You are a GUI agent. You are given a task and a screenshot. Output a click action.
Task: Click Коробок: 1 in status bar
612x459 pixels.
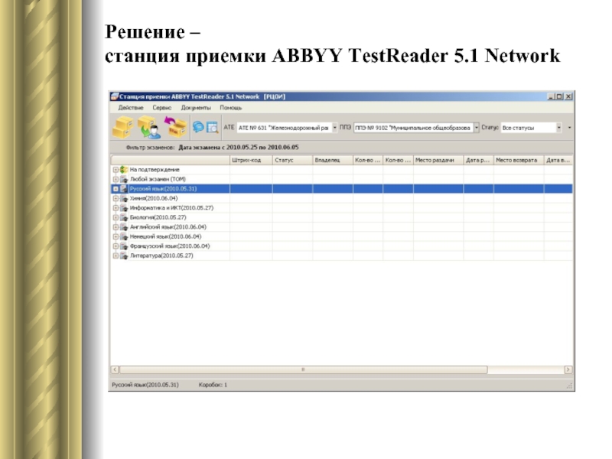click(213, 385)
